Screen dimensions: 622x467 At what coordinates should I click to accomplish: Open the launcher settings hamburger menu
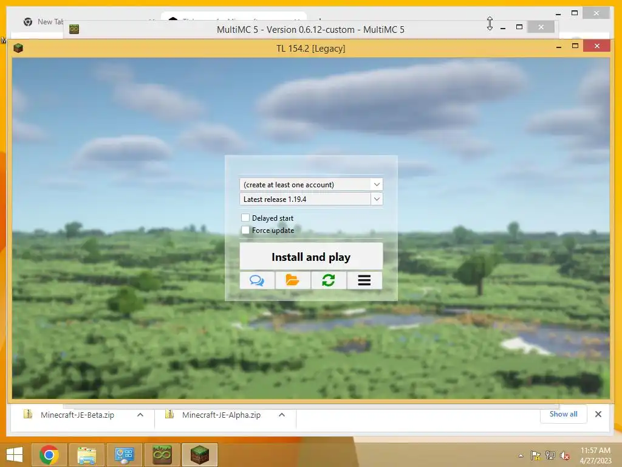(364, 280)
